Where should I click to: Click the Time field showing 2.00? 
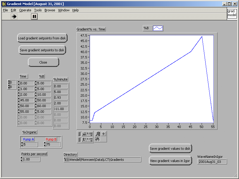click(x=27, y=95)
